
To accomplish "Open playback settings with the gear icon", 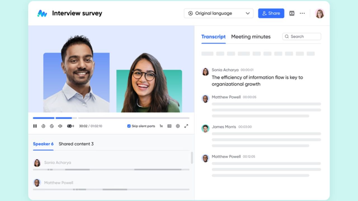I will (178, 126).
